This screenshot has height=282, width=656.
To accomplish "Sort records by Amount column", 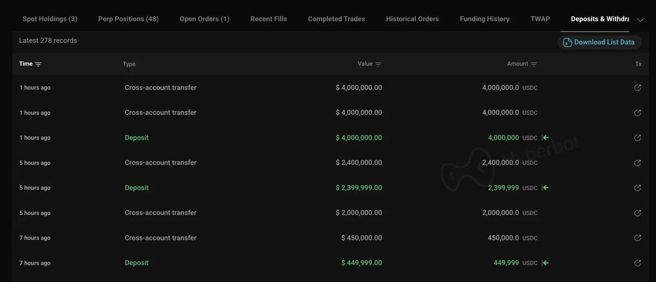I will click(522, 64).
